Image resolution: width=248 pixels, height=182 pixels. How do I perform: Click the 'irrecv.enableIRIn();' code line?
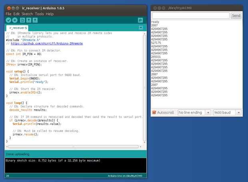pyautogui.click(x=26, y=92)
